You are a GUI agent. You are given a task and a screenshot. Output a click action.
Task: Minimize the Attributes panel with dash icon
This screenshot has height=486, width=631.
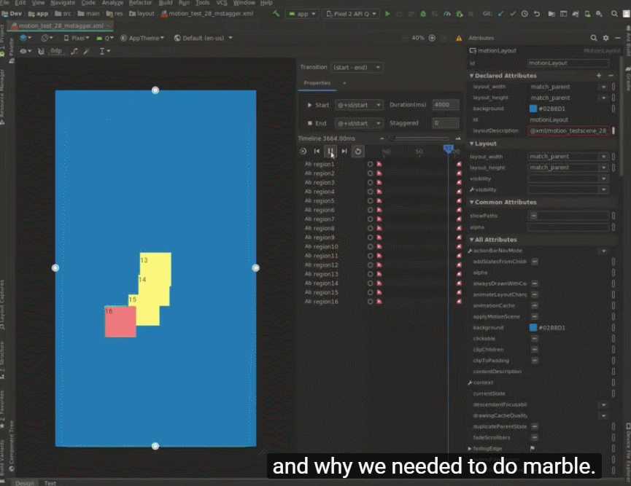click(618, 38)
